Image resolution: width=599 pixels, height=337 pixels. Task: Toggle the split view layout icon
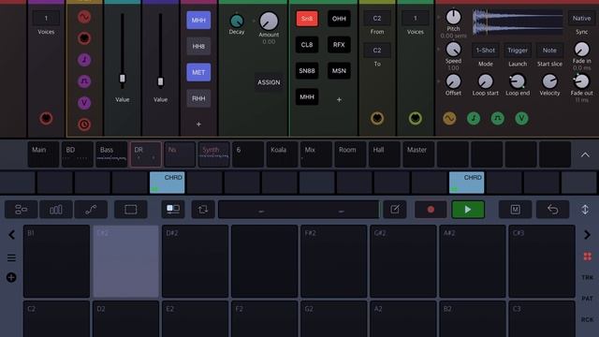click(173, 209)
